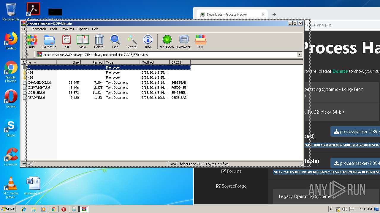380x213 pixels.
Task: Click the WinRAR taskbar button
Action: pyautogui.click(x=84, y=209)
